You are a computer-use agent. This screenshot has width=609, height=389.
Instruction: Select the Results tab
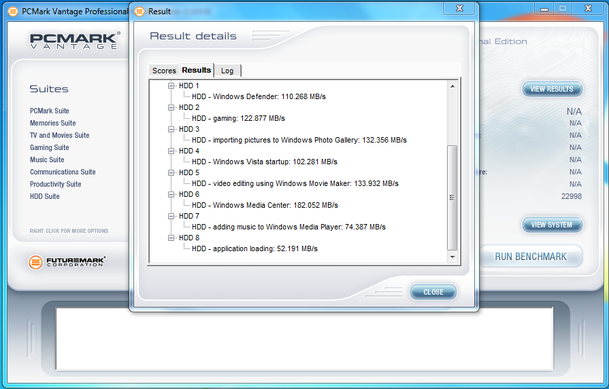[197, 70]
